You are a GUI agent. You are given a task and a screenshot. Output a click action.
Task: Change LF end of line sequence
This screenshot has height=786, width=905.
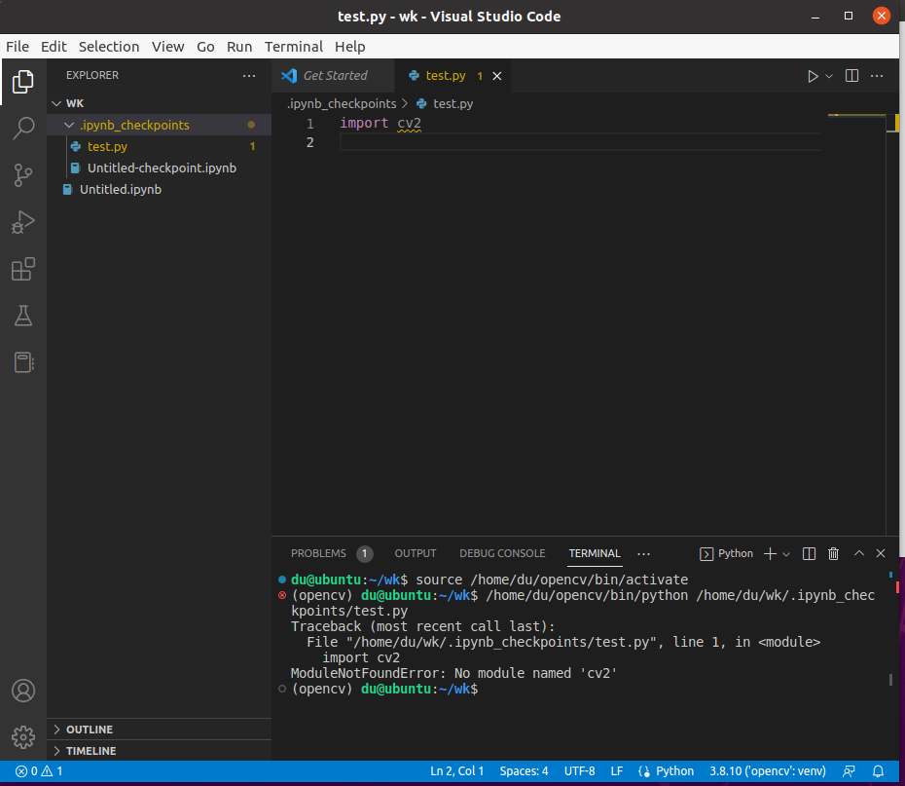(616, 771)
